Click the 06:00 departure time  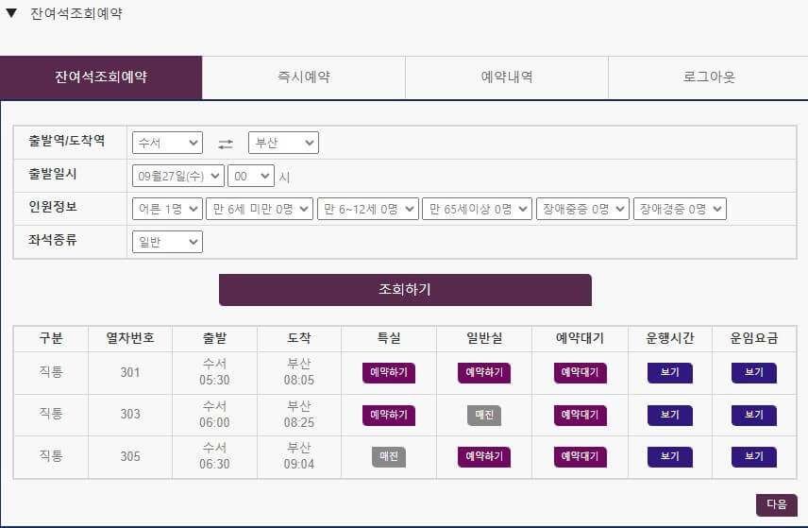point(215,423)
